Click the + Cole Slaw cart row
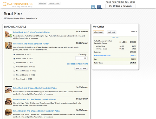Screen dimensions: 156x119 [115, 46]
